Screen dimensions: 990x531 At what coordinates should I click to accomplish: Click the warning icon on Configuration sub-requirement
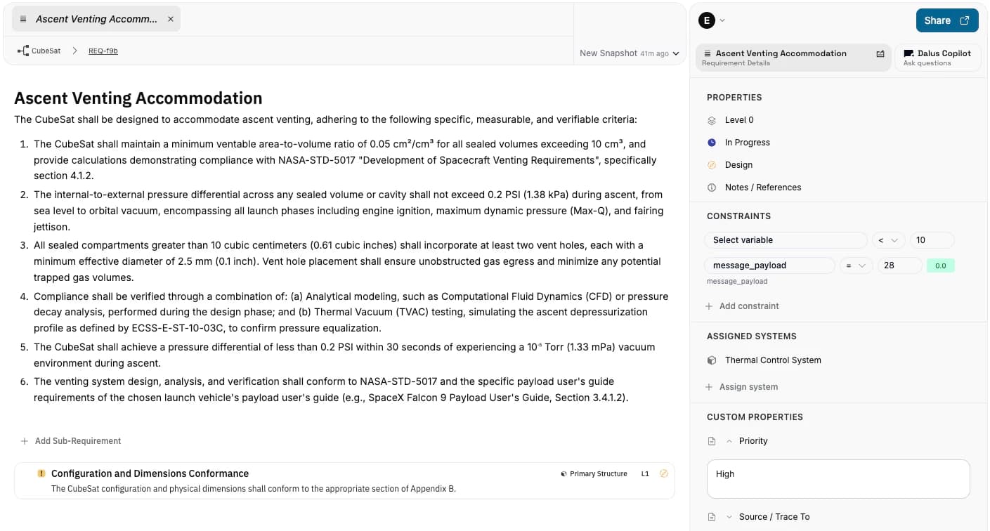(x=41, y=473)
